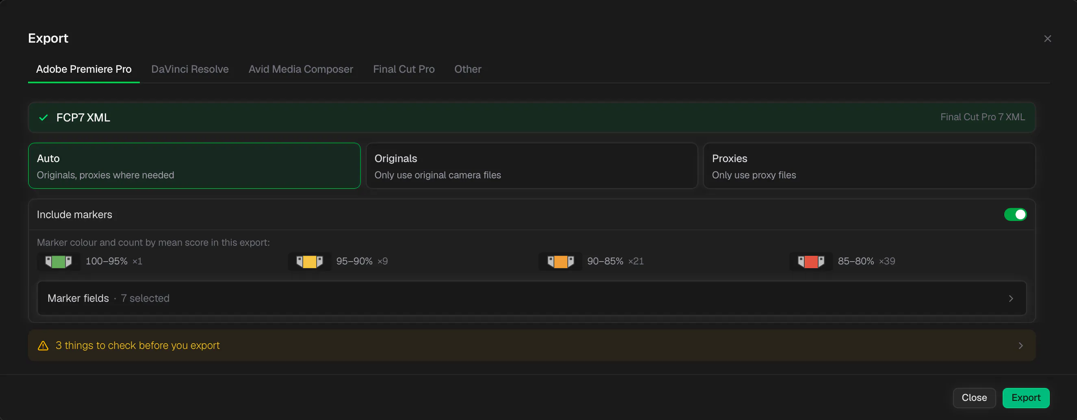Viewport: 1077px width, 420px height.
Task: Expand the Marker fields 7 selected row
Action: click(x=532, y=298)
